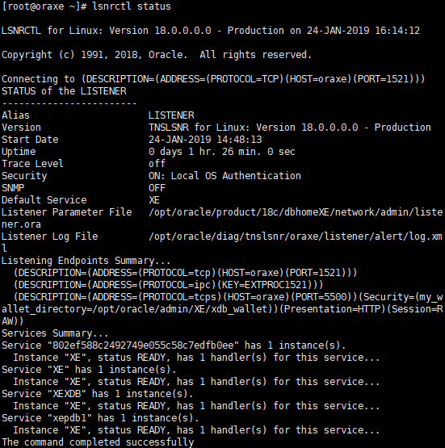Click the tcps endpoint PORT=5500 line
This screenshot has height=448, width=445.
point(222,309)
